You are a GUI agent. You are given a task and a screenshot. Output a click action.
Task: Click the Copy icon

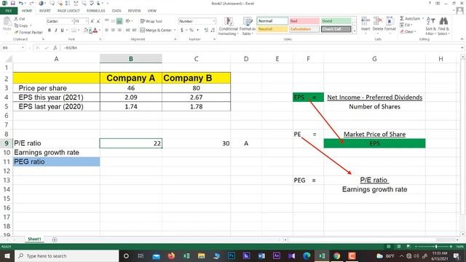16,25
